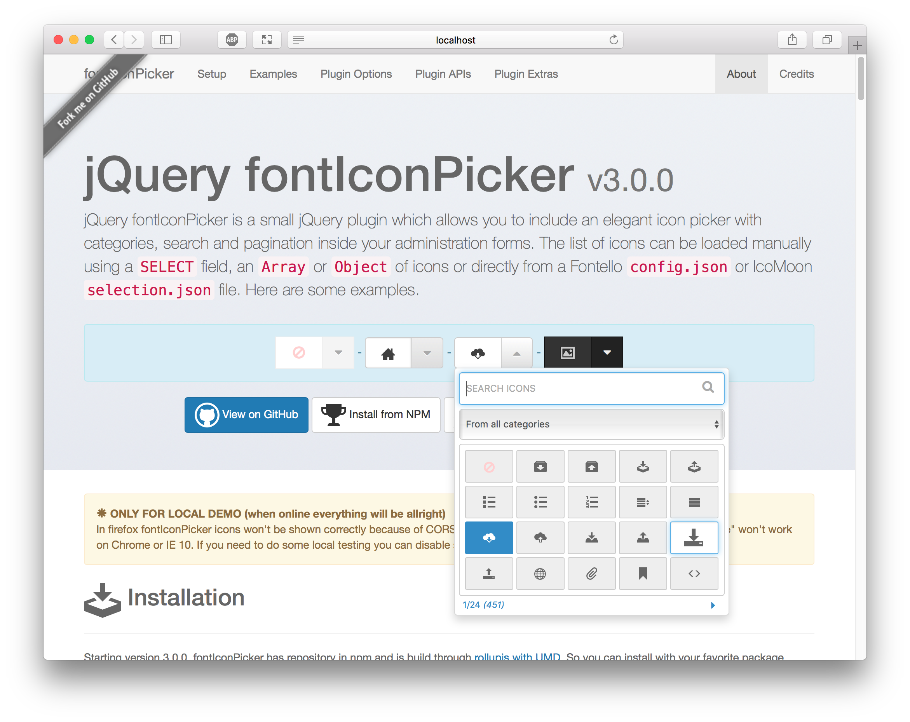Go to the Credits nav item
This screenshot has height=722, width=910.
coord(796,74)
